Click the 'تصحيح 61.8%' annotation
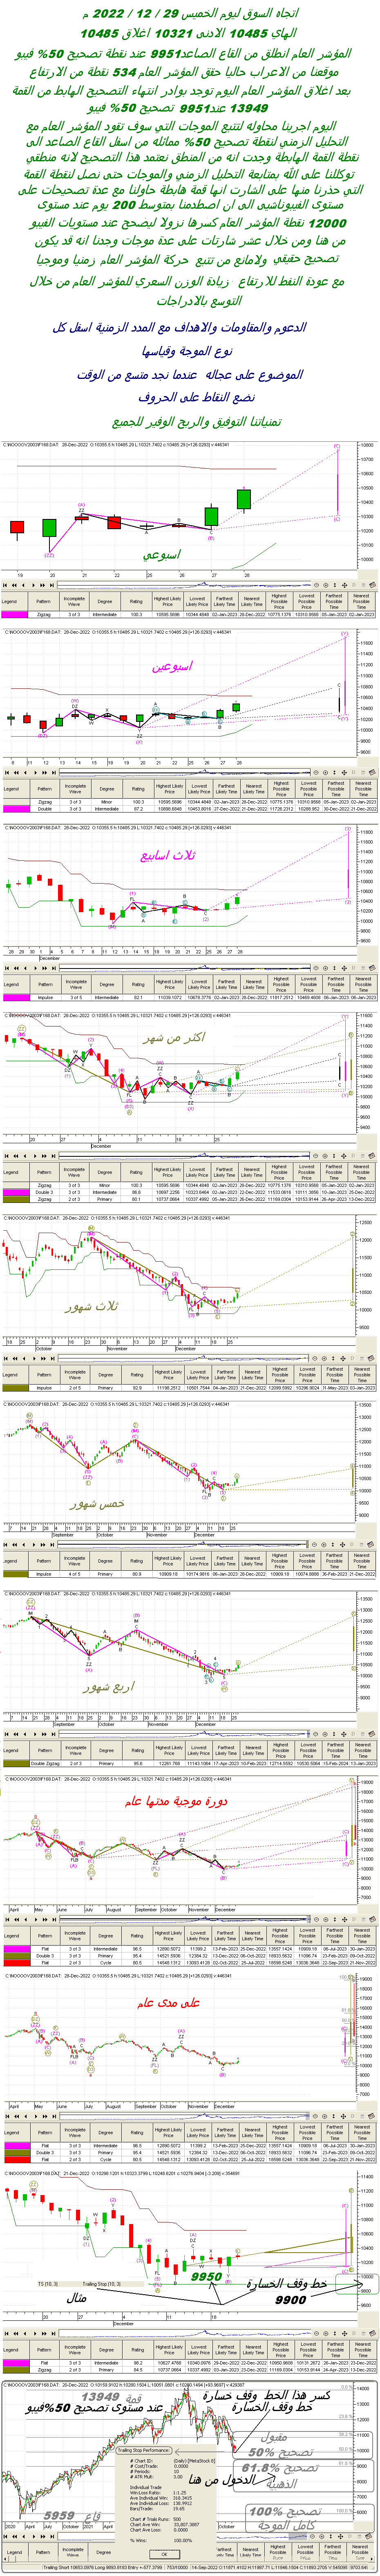Image resolution: width=380 pixels, height=2576 pixels. pos(280,2468)
